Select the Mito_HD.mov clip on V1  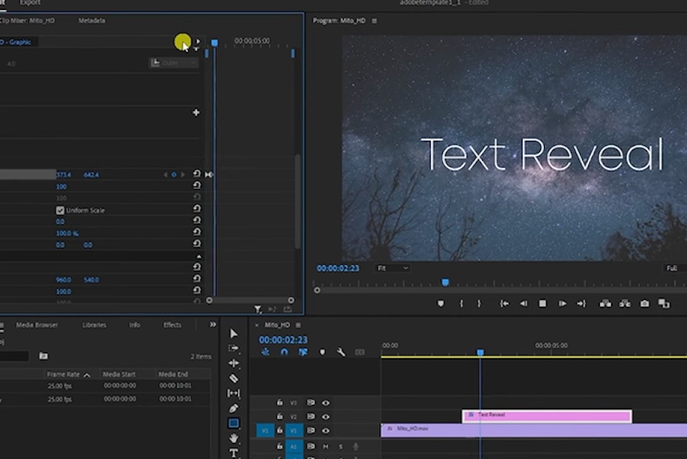tap(534, 430)
